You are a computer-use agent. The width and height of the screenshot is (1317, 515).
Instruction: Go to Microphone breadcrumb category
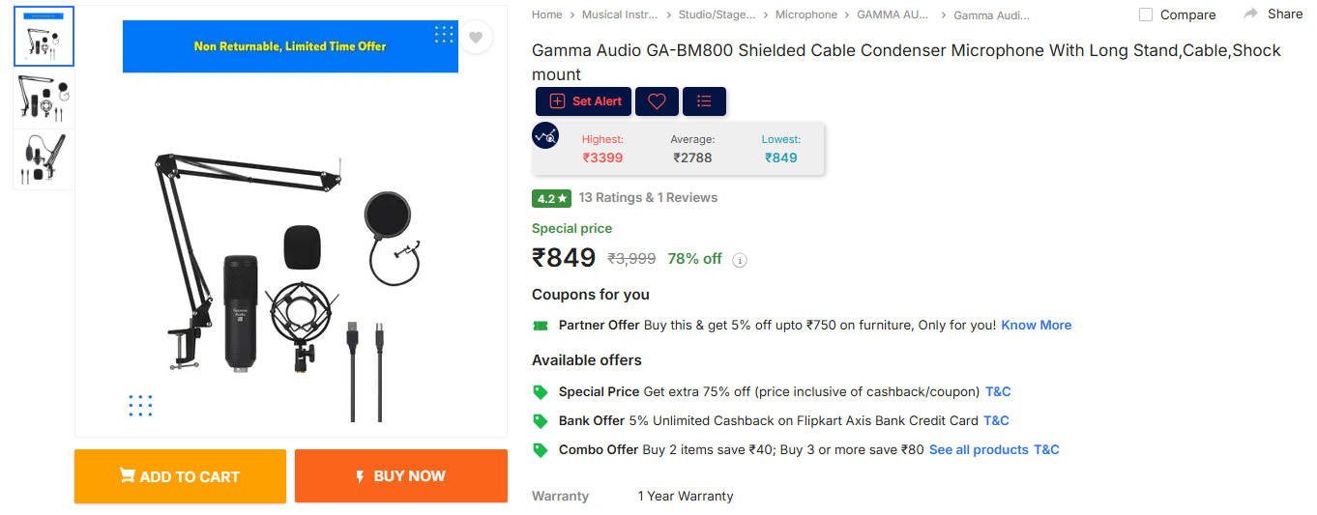coord(806,14)
